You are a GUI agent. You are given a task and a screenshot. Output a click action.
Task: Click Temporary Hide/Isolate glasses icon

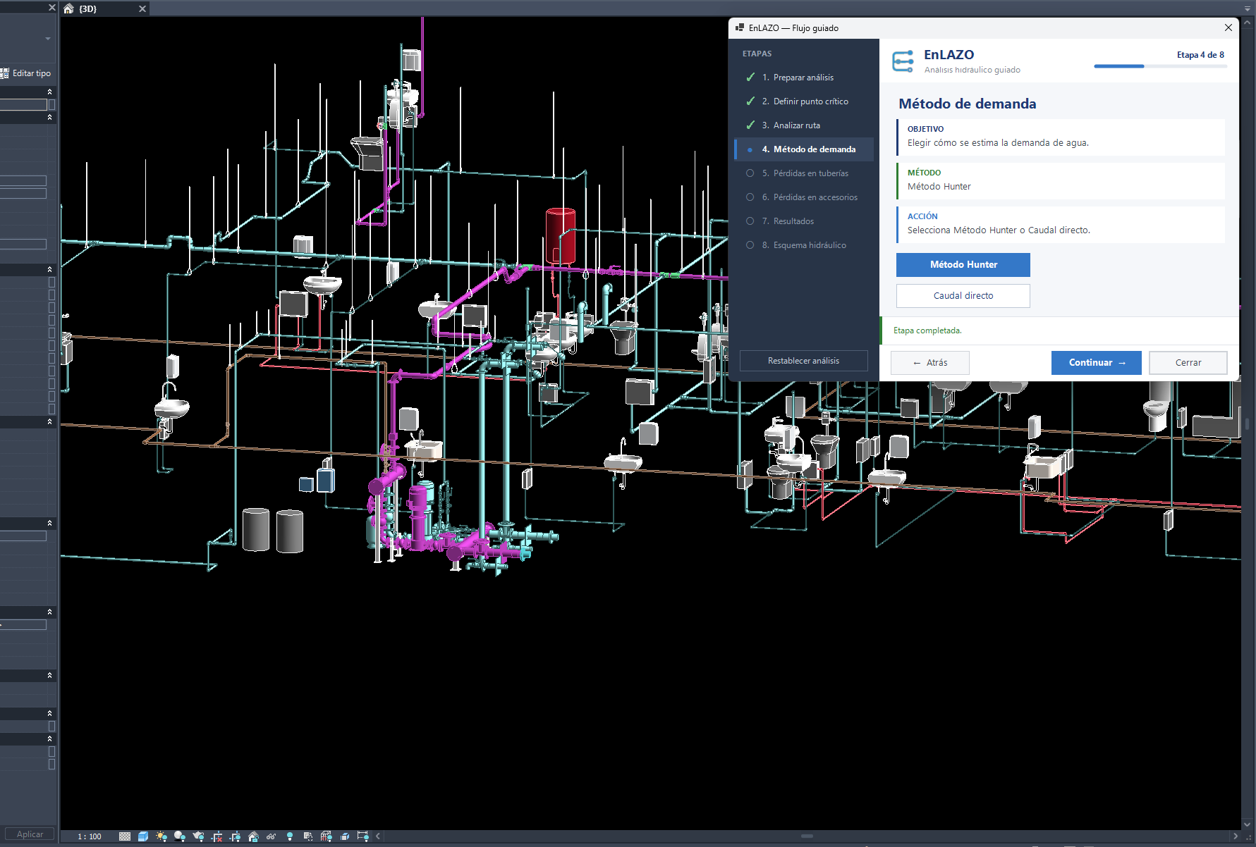(x=271, y=836)
